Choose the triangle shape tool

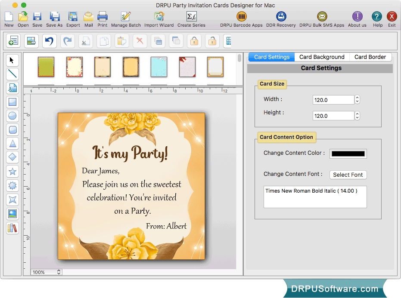pos(12,144)
